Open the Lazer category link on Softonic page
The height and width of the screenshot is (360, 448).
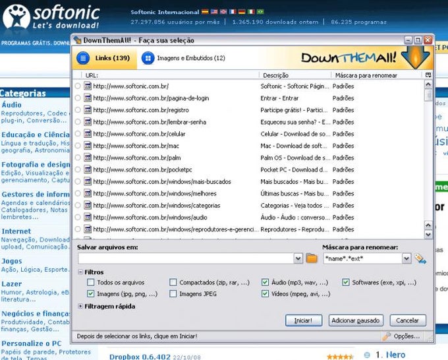pyautogui.click(x=11, y=284)
